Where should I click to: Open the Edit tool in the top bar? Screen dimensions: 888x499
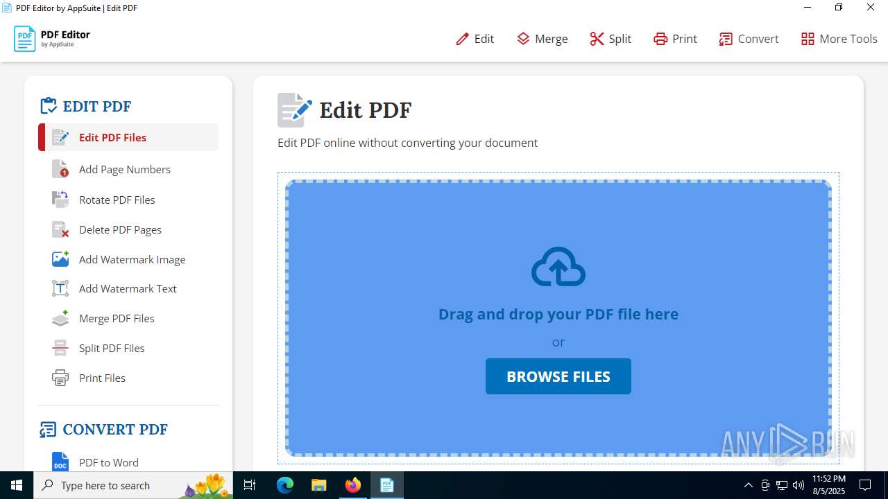[475, 39]
